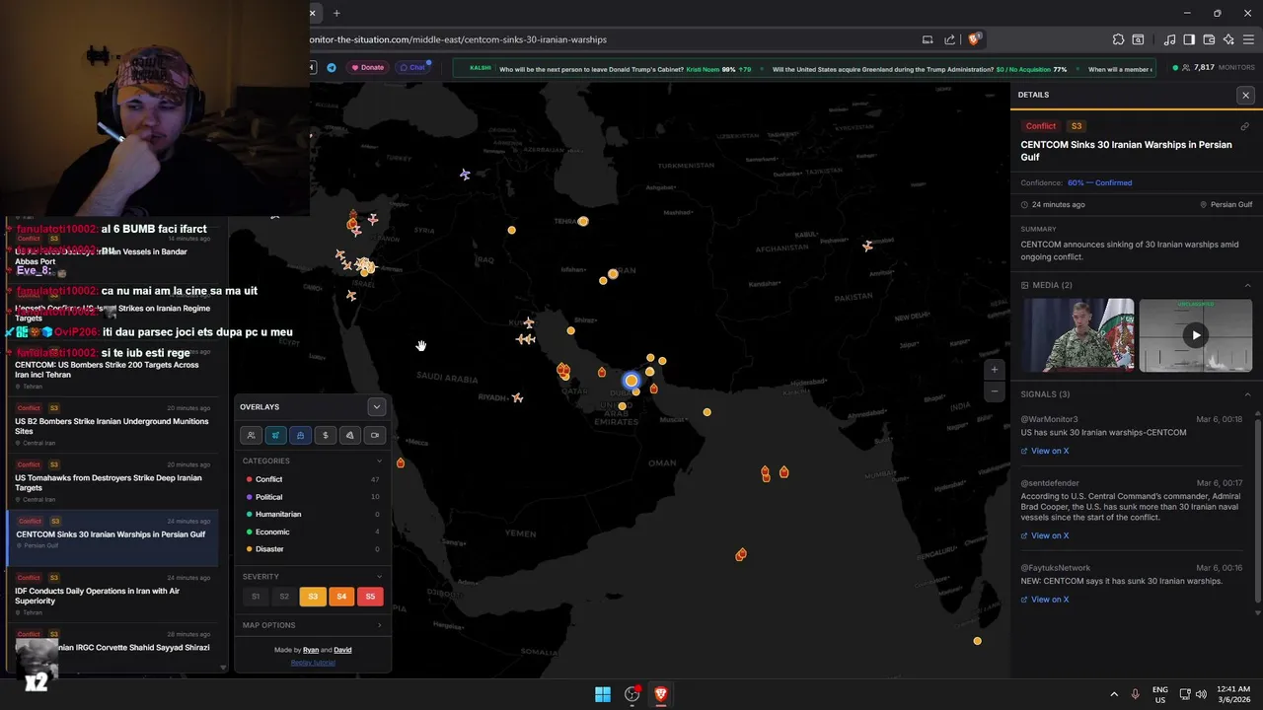
Task: Open Ryan's credit link
Action: coord(311,650)
